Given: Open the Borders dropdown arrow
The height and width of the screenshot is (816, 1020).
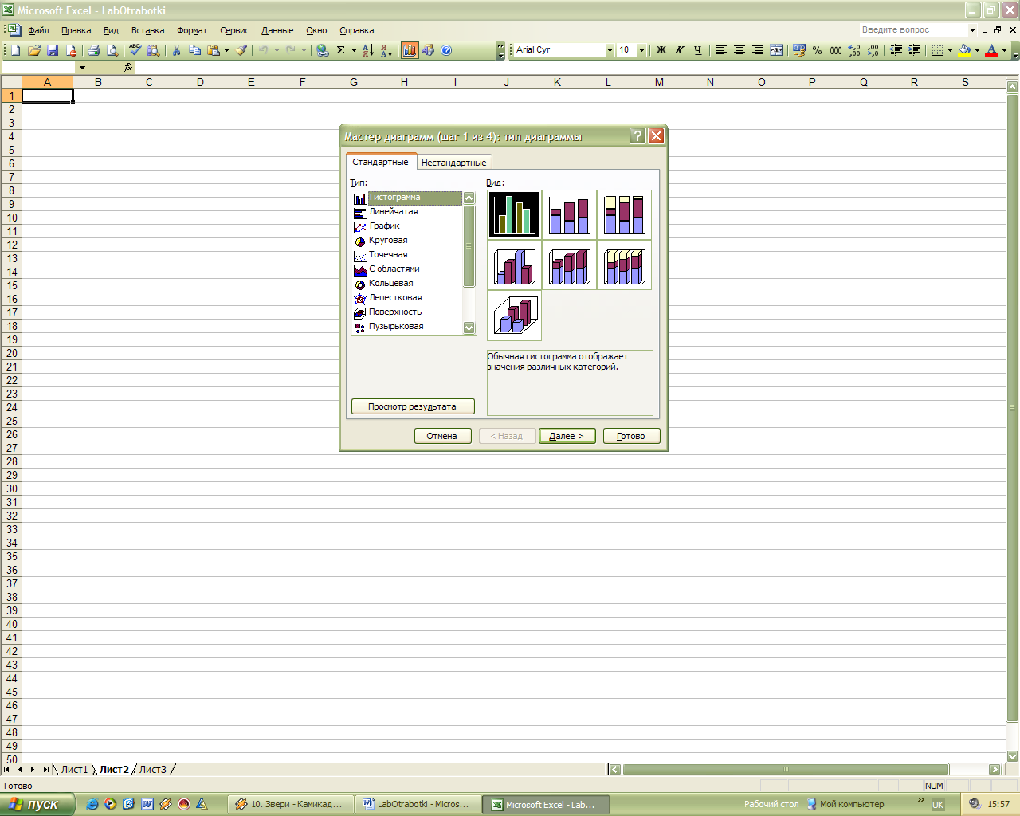Looking at the screenshot, I should pyautogui.click(x=950, y=50).
